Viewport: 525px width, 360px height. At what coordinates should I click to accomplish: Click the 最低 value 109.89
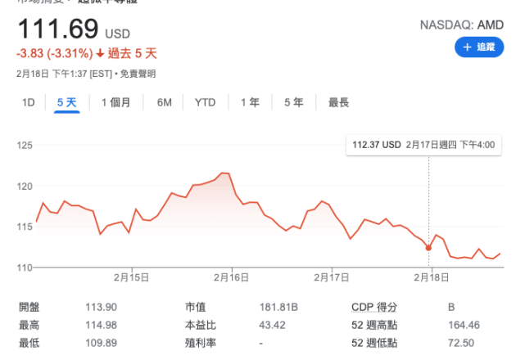point(101,343)
